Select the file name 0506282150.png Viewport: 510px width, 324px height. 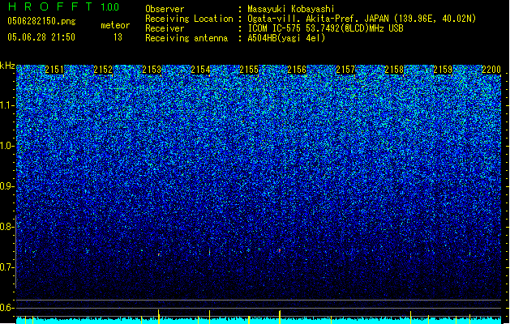point(41,22)
